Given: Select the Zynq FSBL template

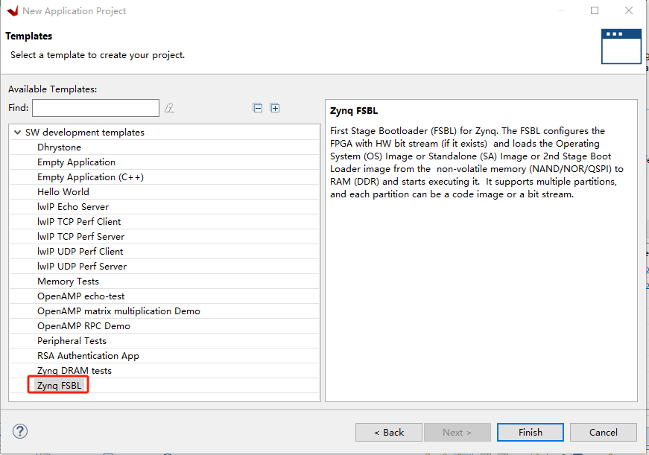Looking at the screenshot, I should [59, 386].
